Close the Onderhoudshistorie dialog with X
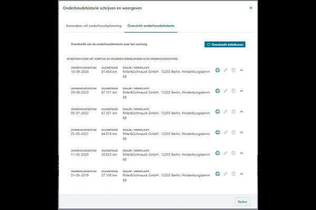 [250, 8]
